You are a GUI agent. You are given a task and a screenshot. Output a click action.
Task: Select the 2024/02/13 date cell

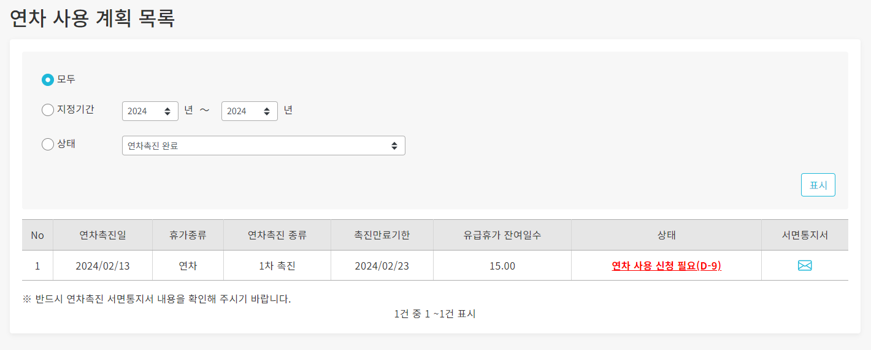(x=102, y=266)
